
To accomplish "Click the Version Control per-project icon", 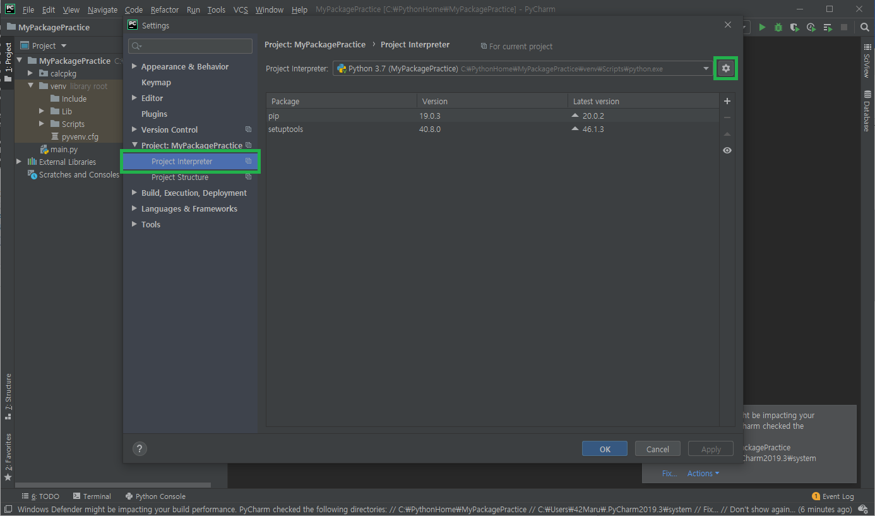I will point(248,130).
